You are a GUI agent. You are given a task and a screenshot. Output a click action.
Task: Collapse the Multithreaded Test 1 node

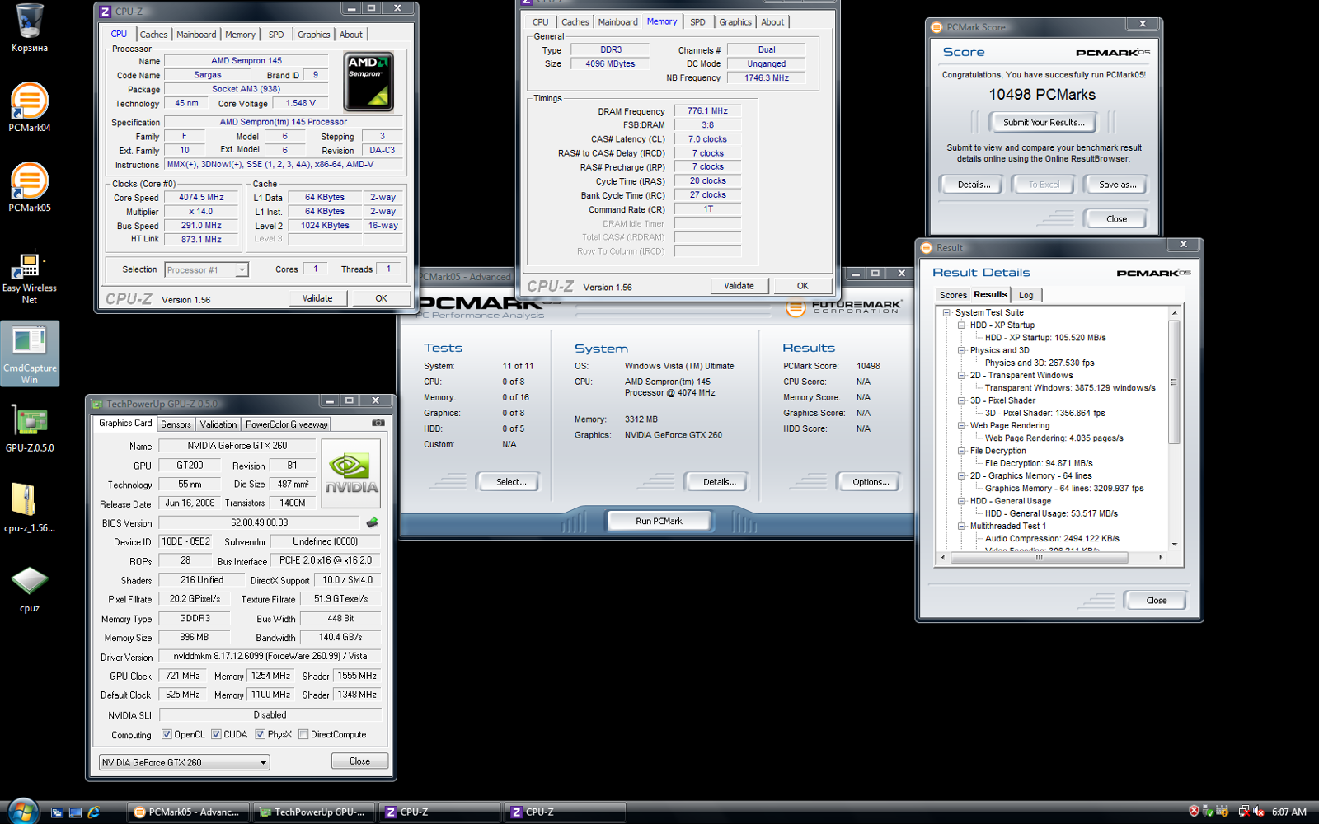click(961, 526)
